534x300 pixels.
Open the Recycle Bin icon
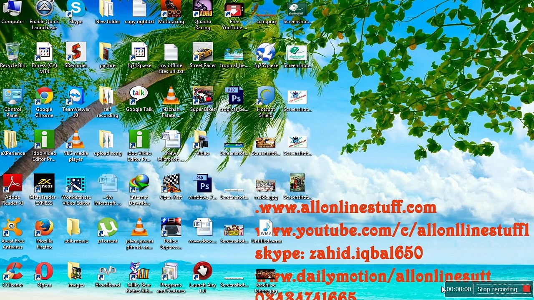click(13, 55)
